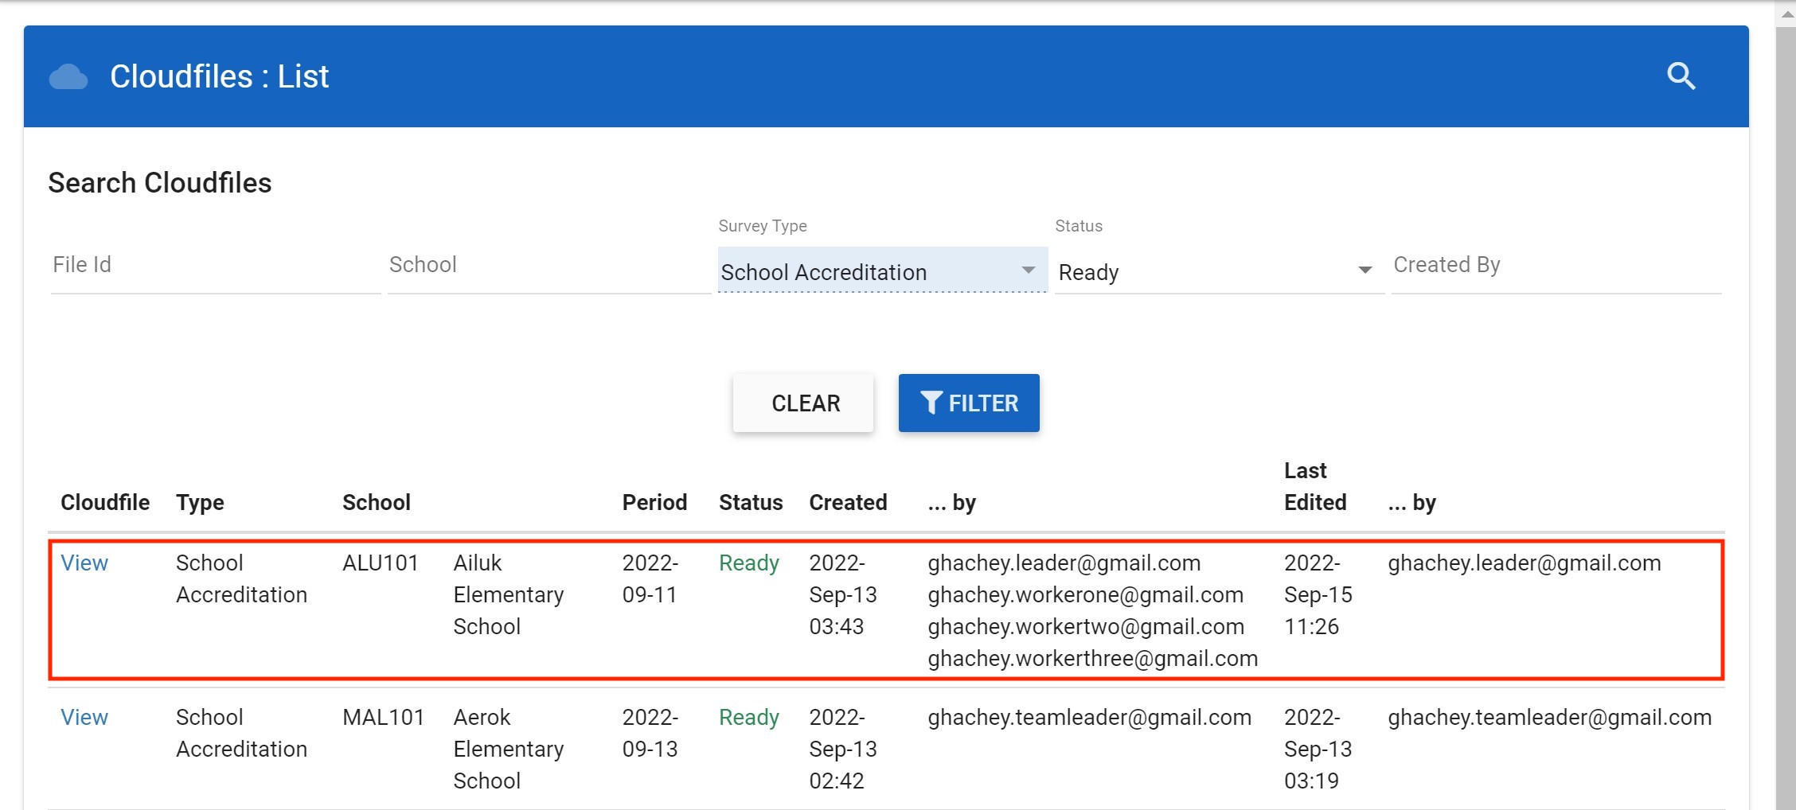
Task: Open View link for Ailuk Elementary School
Action: tap(84, 563)
